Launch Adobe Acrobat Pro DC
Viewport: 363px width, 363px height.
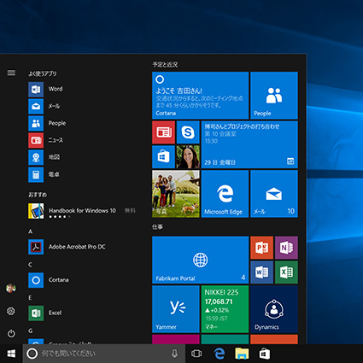coord(67,247)
